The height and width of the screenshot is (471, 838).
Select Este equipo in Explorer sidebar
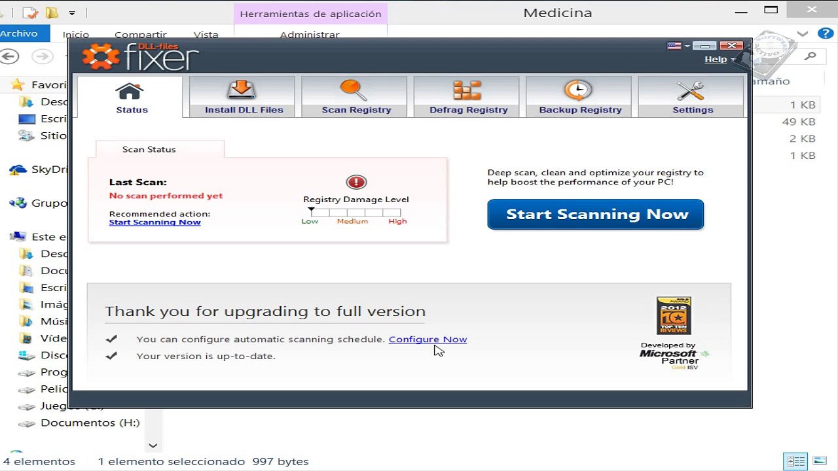(x=39, y=237)
